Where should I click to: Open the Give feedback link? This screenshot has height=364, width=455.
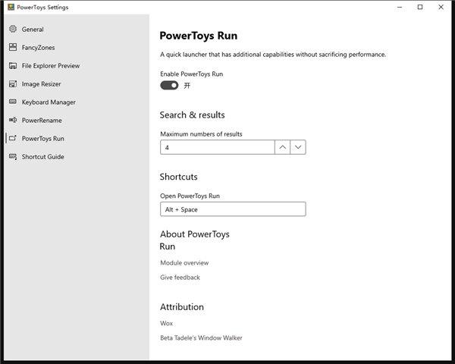tap(180, 278)
